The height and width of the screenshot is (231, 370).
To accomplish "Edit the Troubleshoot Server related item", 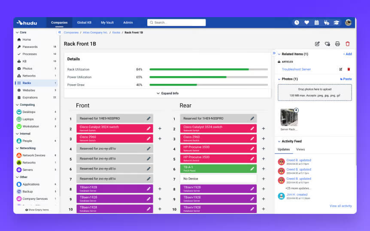I will click(x=340, y=69).
